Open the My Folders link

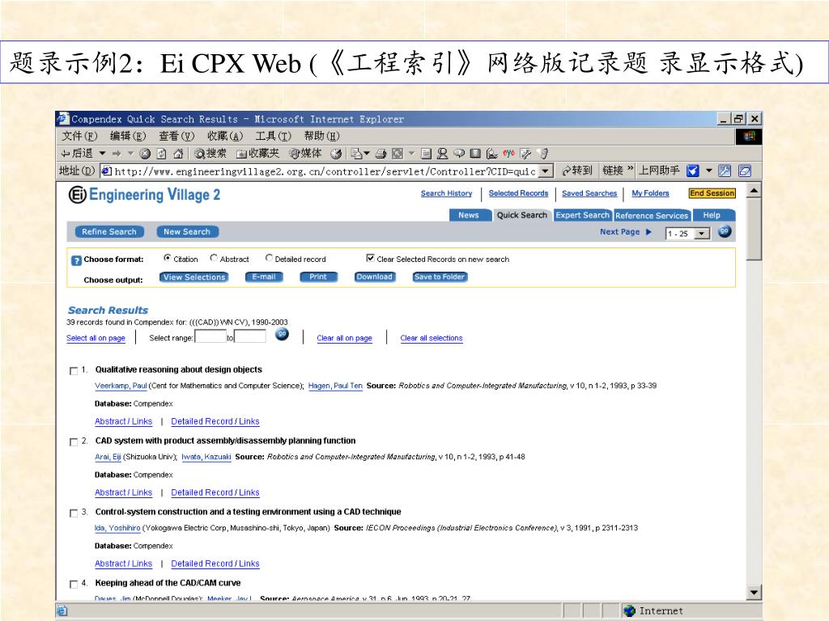[650, 193]
